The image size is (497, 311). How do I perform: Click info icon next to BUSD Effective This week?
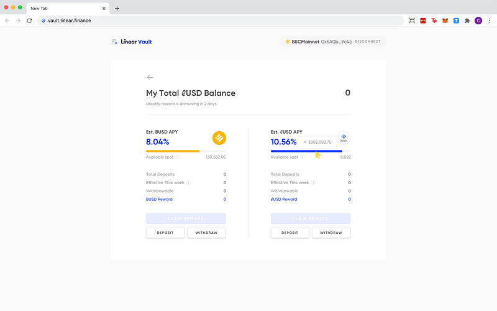pos(189,183)
